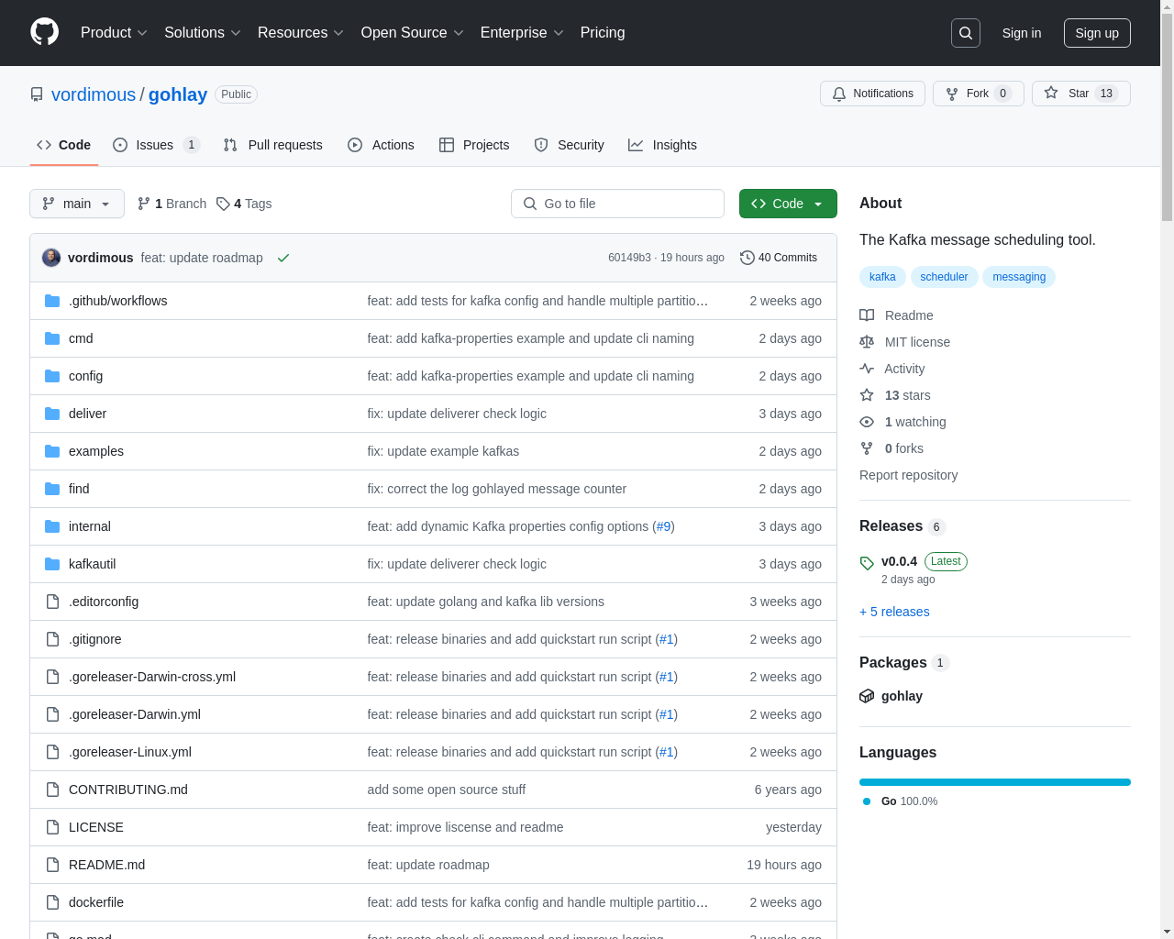The width and height of the screenshot is (1174, 939).
Task: Open the green Code dropdown
Action: click(x=788, y=204)
